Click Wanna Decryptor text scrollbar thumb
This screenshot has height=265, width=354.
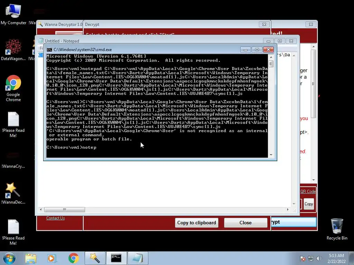pyautogui.click(x=313, y=84)
